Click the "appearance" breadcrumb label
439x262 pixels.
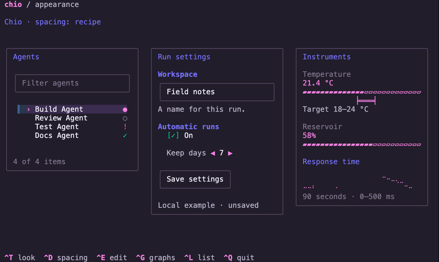click(57, 5)
